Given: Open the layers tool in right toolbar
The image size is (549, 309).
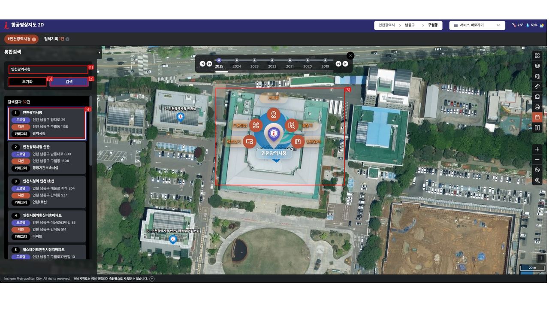Looking at the screenshot, I should pos(537,66).
